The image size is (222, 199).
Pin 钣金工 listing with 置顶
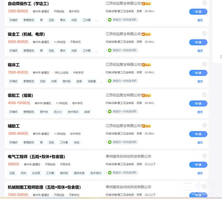click(200, 51)
